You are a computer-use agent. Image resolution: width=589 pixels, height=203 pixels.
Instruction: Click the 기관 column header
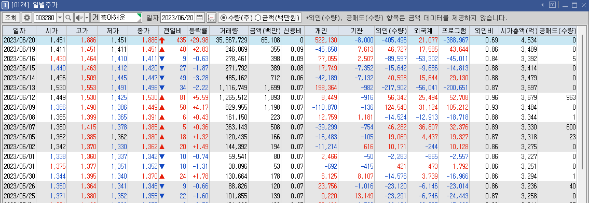pos(357,31)
